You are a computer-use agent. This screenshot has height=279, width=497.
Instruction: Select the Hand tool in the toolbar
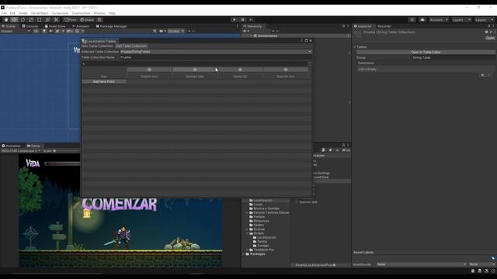tap(6, 19)
